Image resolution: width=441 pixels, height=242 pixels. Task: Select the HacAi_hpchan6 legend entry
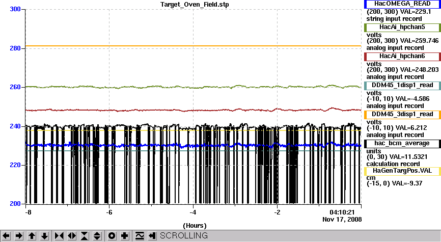pos(402,56)
